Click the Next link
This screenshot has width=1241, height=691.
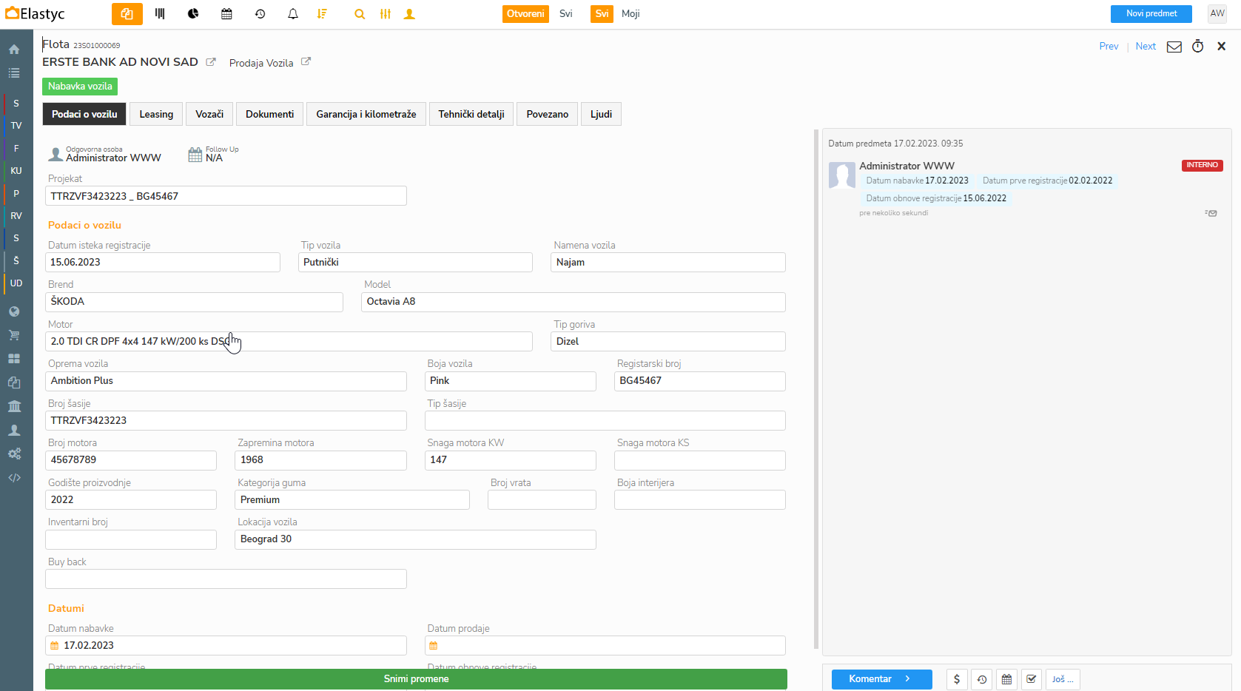(1145, 47)
